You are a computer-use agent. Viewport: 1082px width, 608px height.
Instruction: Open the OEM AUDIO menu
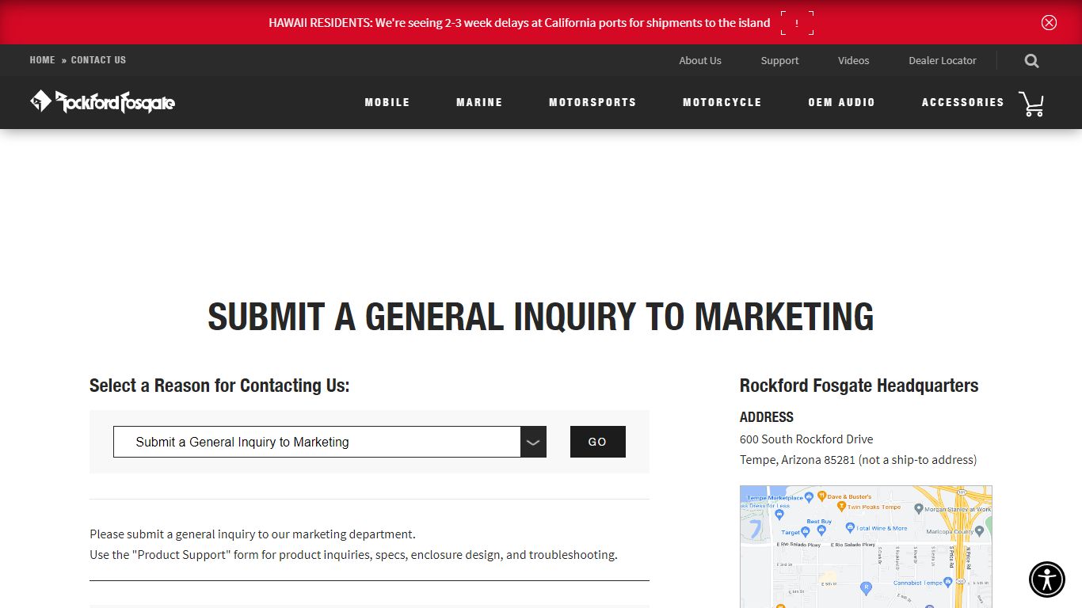[x=841, y=102]
